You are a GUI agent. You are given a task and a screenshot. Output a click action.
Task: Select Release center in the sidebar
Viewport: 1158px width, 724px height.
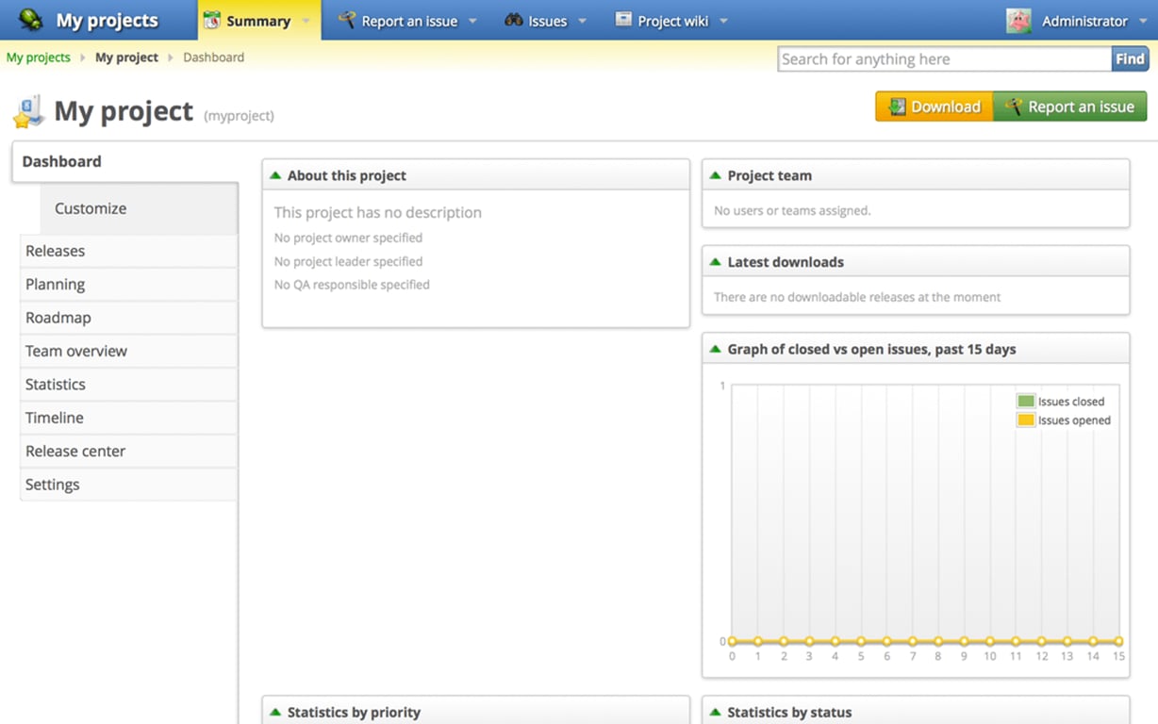coord(75,451)
